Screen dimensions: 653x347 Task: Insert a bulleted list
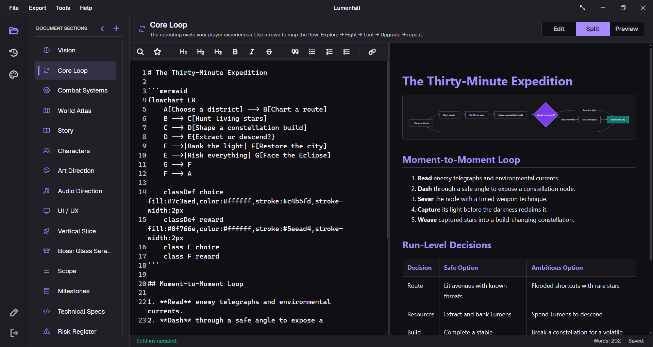pos(312,52)
